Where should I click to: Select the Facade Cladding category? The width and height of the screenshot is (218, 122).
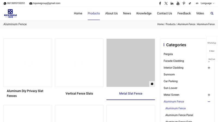(x=174, y=61)
